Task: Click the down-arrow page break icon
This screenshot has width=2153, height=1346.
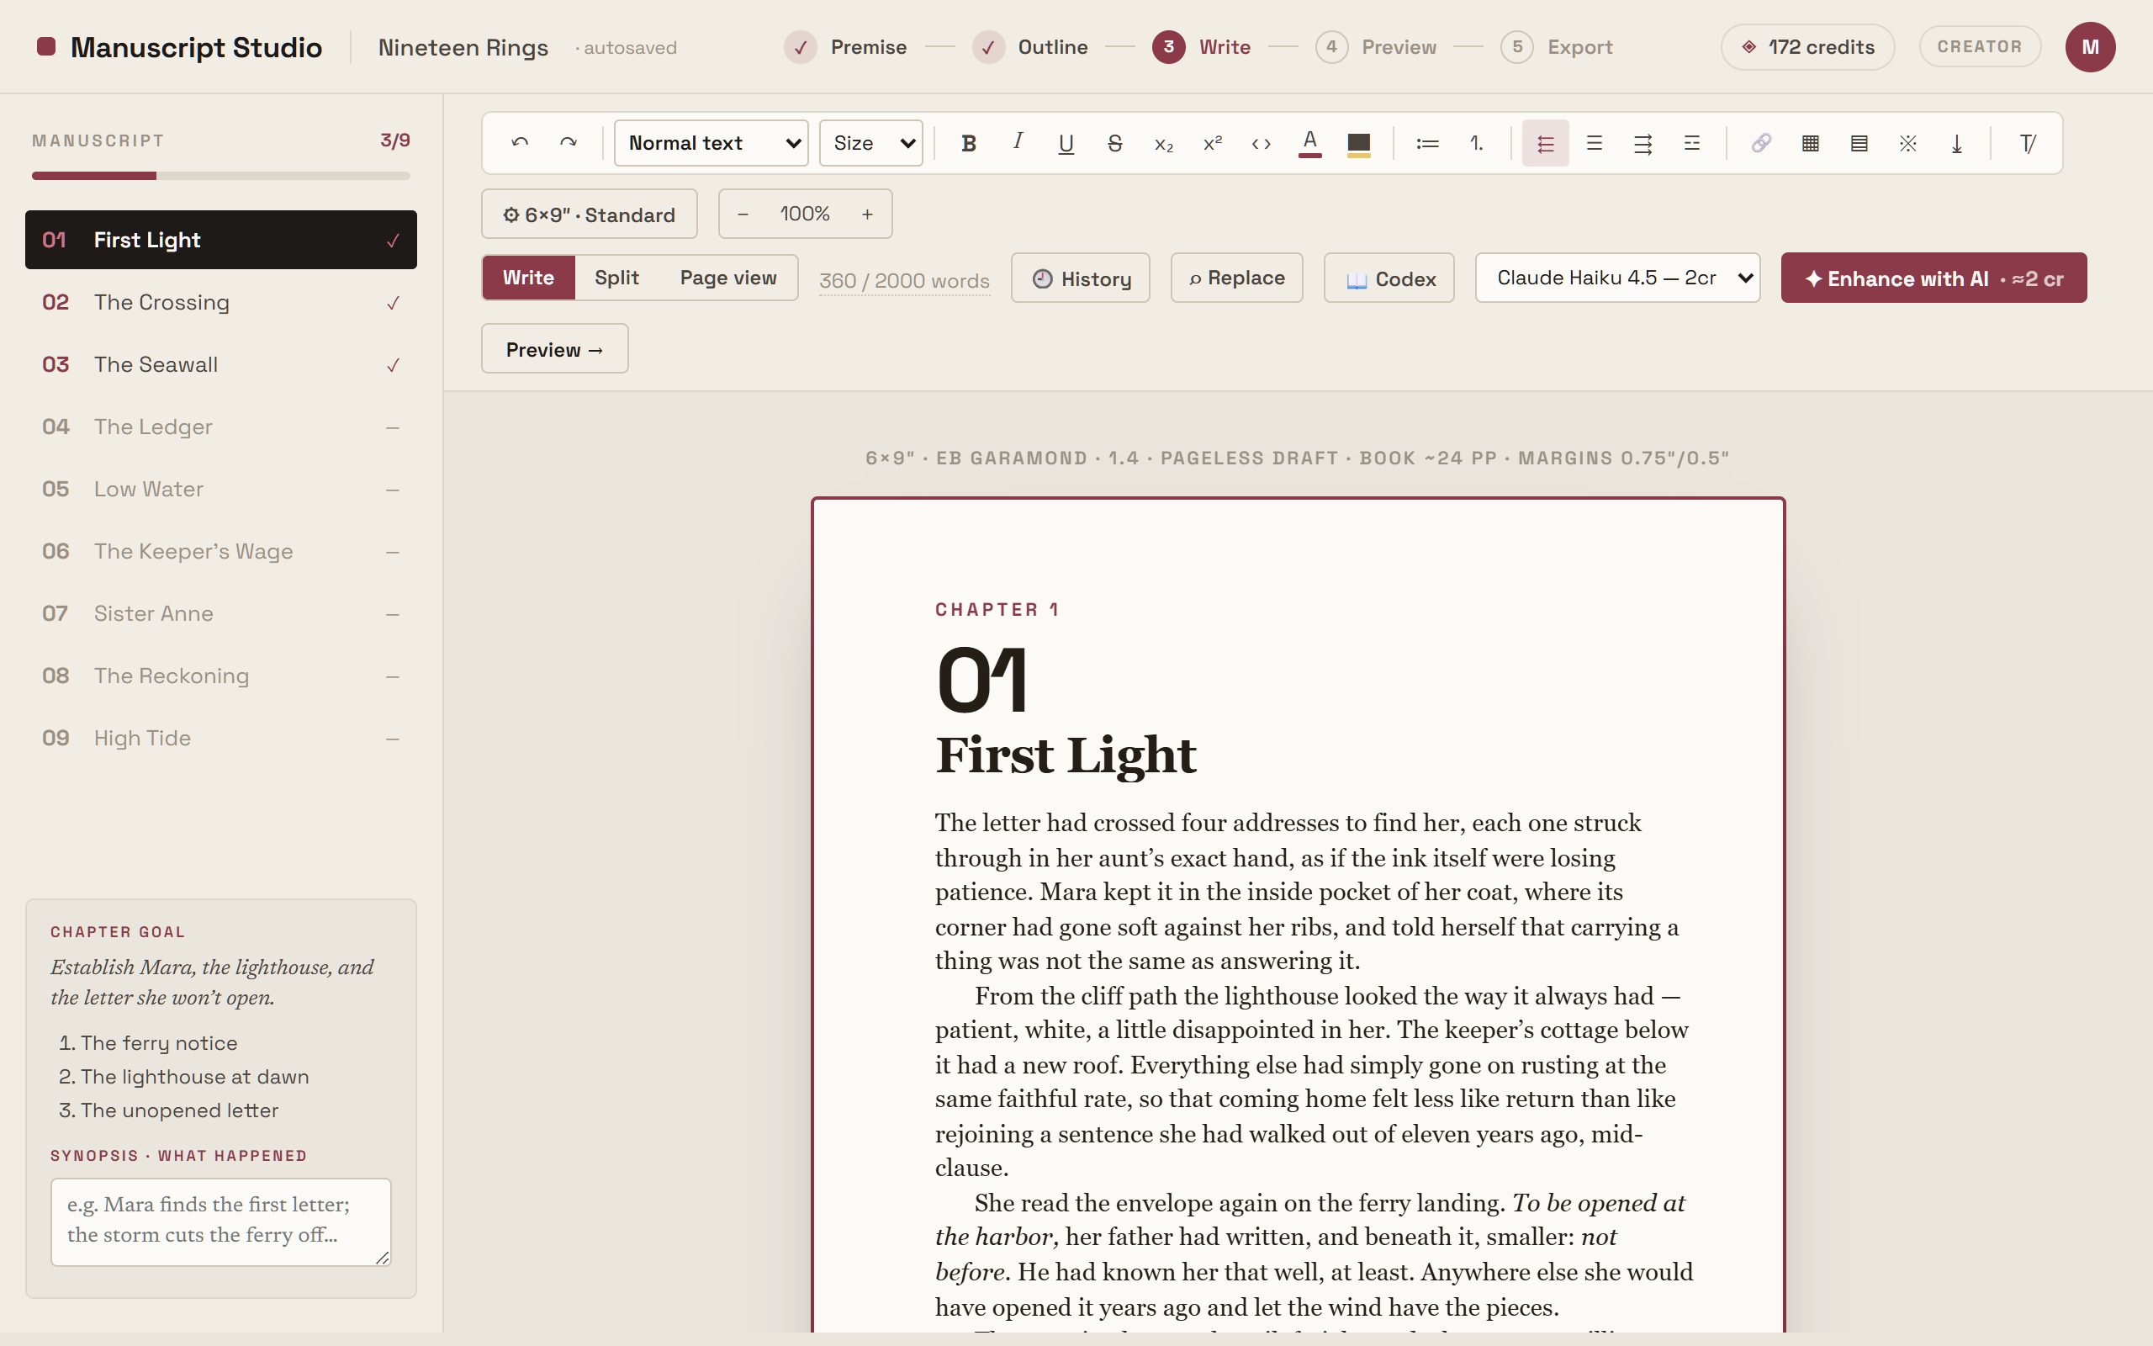Action: point(1956,142)
